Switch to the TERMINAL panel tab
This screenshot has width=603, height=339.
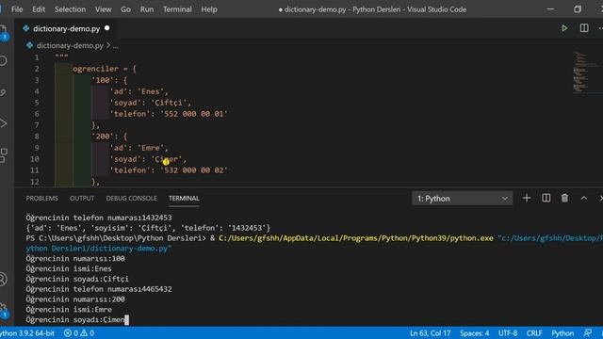point(184,199)
